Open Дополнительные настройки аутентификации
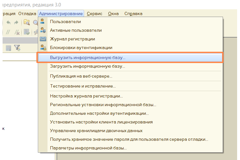This screenshot has height=160, width=240. coord(130,113)
